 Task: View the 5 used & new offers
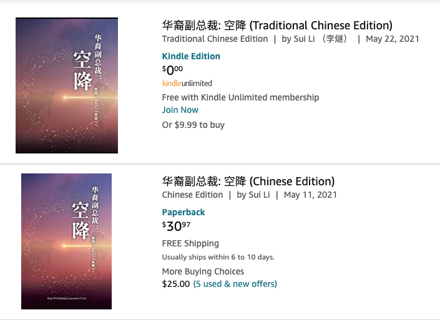coord(235,284)
